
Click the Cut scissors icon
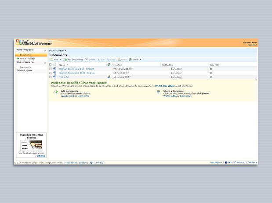(98, 59)
